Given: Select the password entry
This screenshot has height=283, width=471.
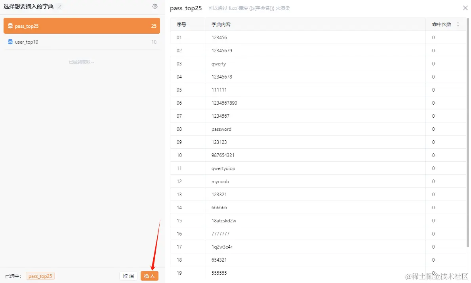Looking at the screenshot, I should (221, 129).
